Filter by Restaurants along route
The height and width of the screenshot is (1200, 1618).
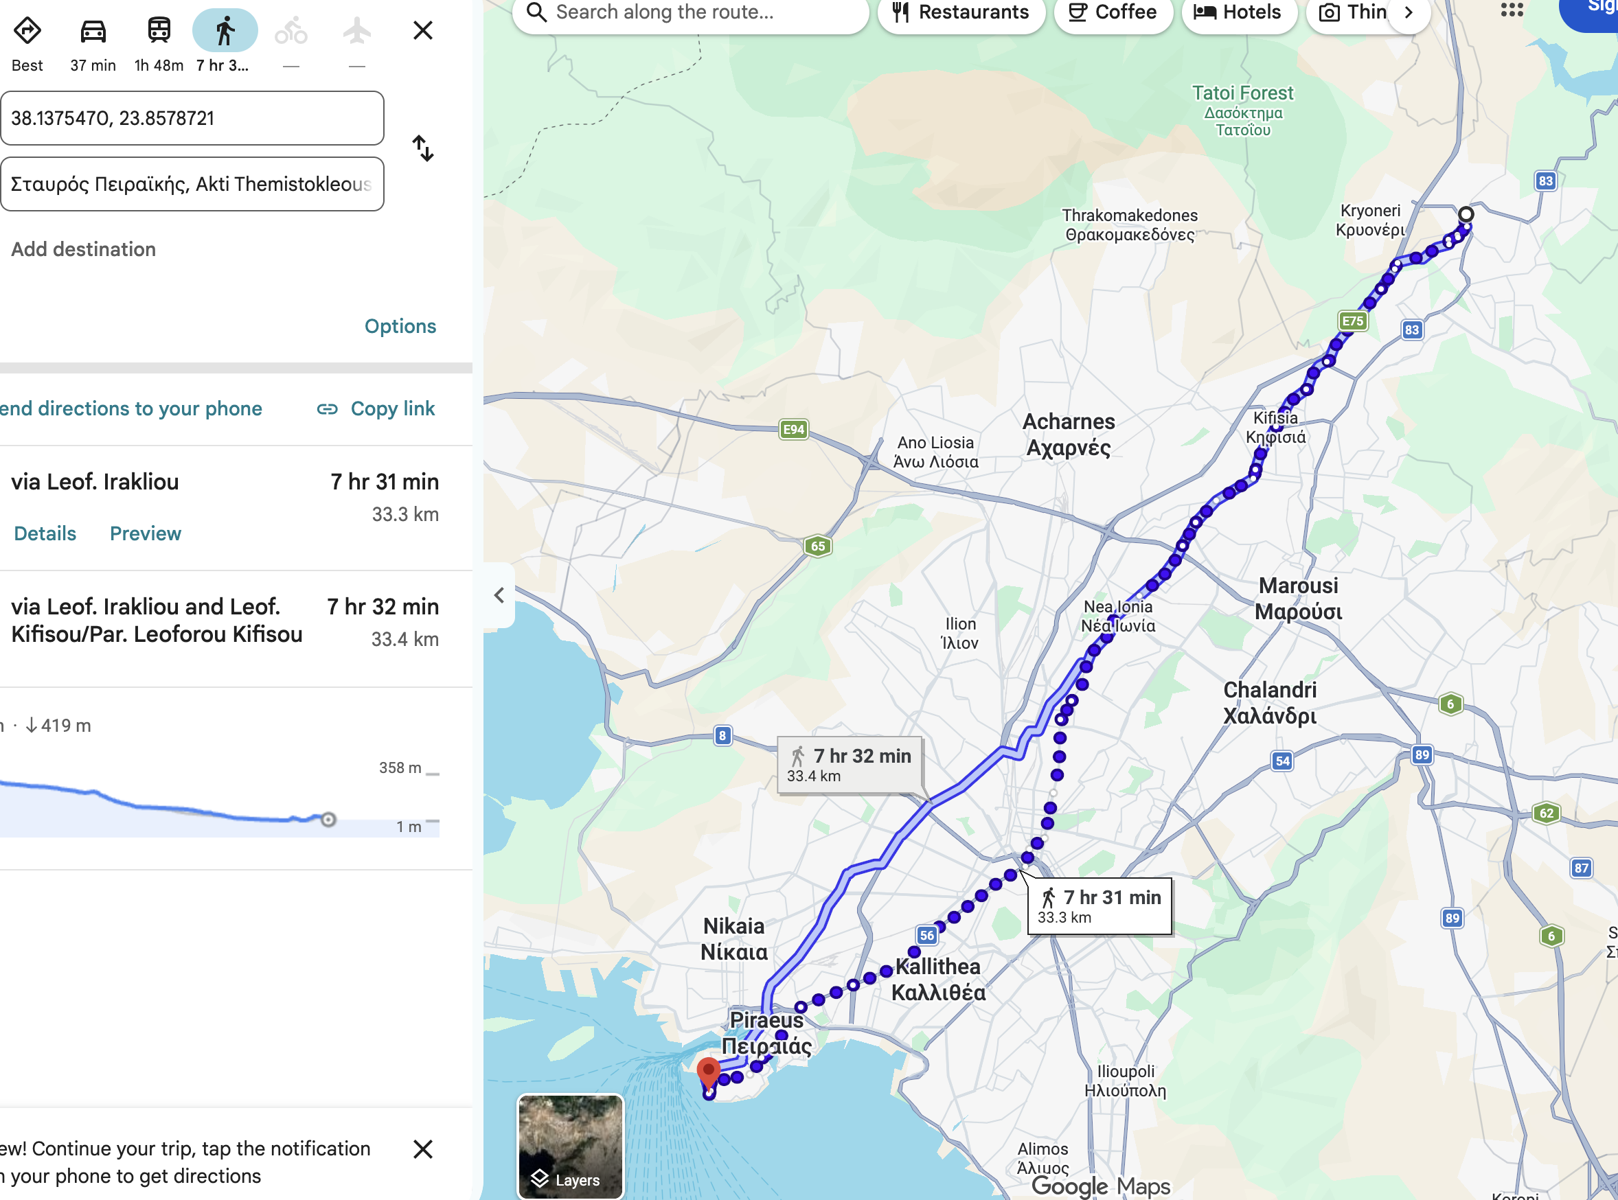[961, 12]
